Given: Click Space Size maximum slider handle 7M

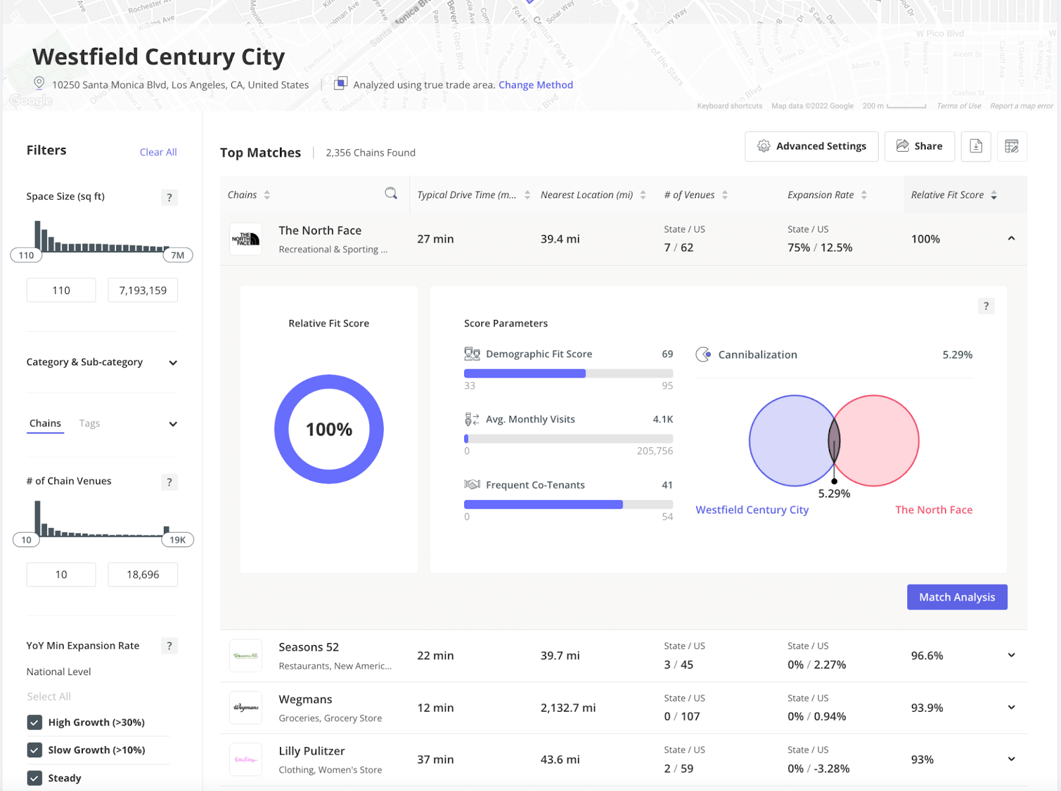Looking at the screenshot, I should coord(178,255).
